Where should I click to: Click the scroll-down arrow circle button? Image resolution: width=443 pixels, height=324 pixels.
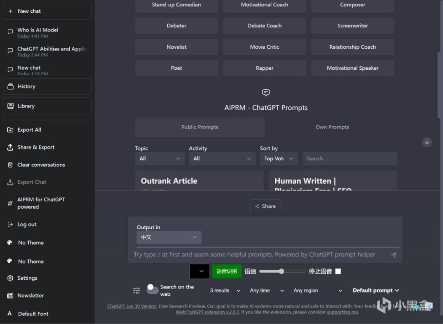tap(427, 142)
